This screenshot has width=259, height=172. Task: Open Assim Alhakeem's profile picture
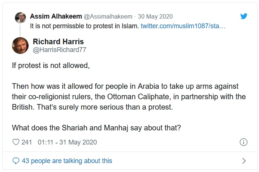click(20, 17)
